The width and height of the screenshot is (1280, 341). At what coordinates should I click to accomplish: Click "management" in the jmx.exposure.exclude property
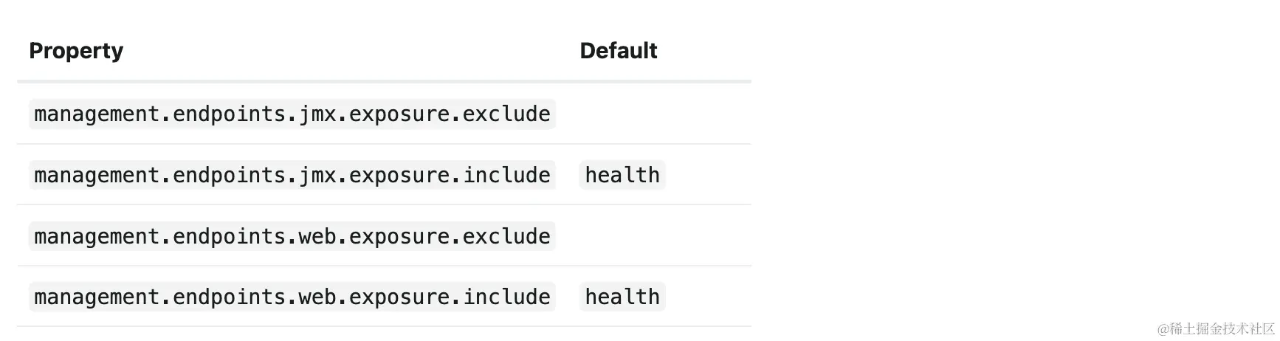click(x=97, y=114)
